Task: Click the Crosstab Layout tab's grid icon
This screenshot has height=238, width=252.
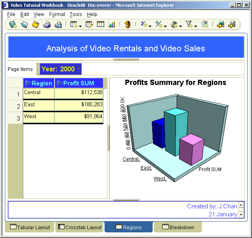Action: [61, 227]
